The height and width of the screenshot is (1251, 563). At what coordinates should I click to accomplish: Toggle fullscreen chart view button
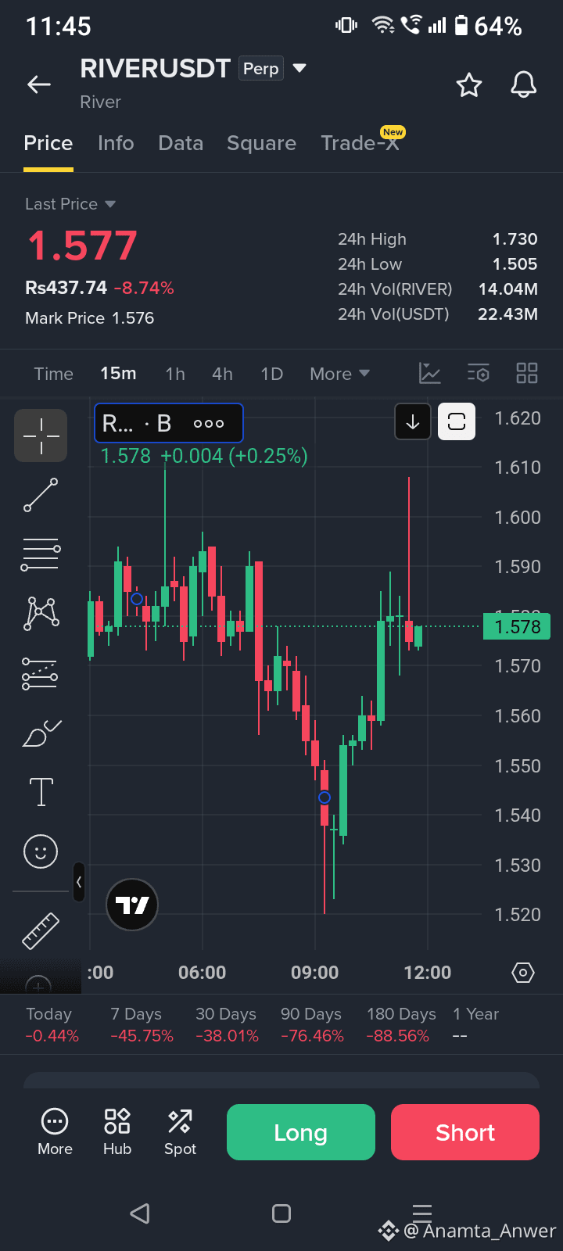click(x=457, y=422)
